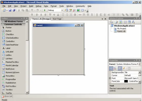Start debugging with the green play button
Screen dimensions: 142x101
(x=45, y=10)
